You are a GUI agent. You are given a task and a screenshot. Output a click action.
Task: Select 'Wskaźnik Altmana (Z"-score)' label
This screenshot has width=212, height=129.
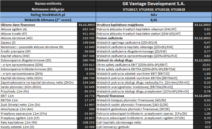point(48,20)
